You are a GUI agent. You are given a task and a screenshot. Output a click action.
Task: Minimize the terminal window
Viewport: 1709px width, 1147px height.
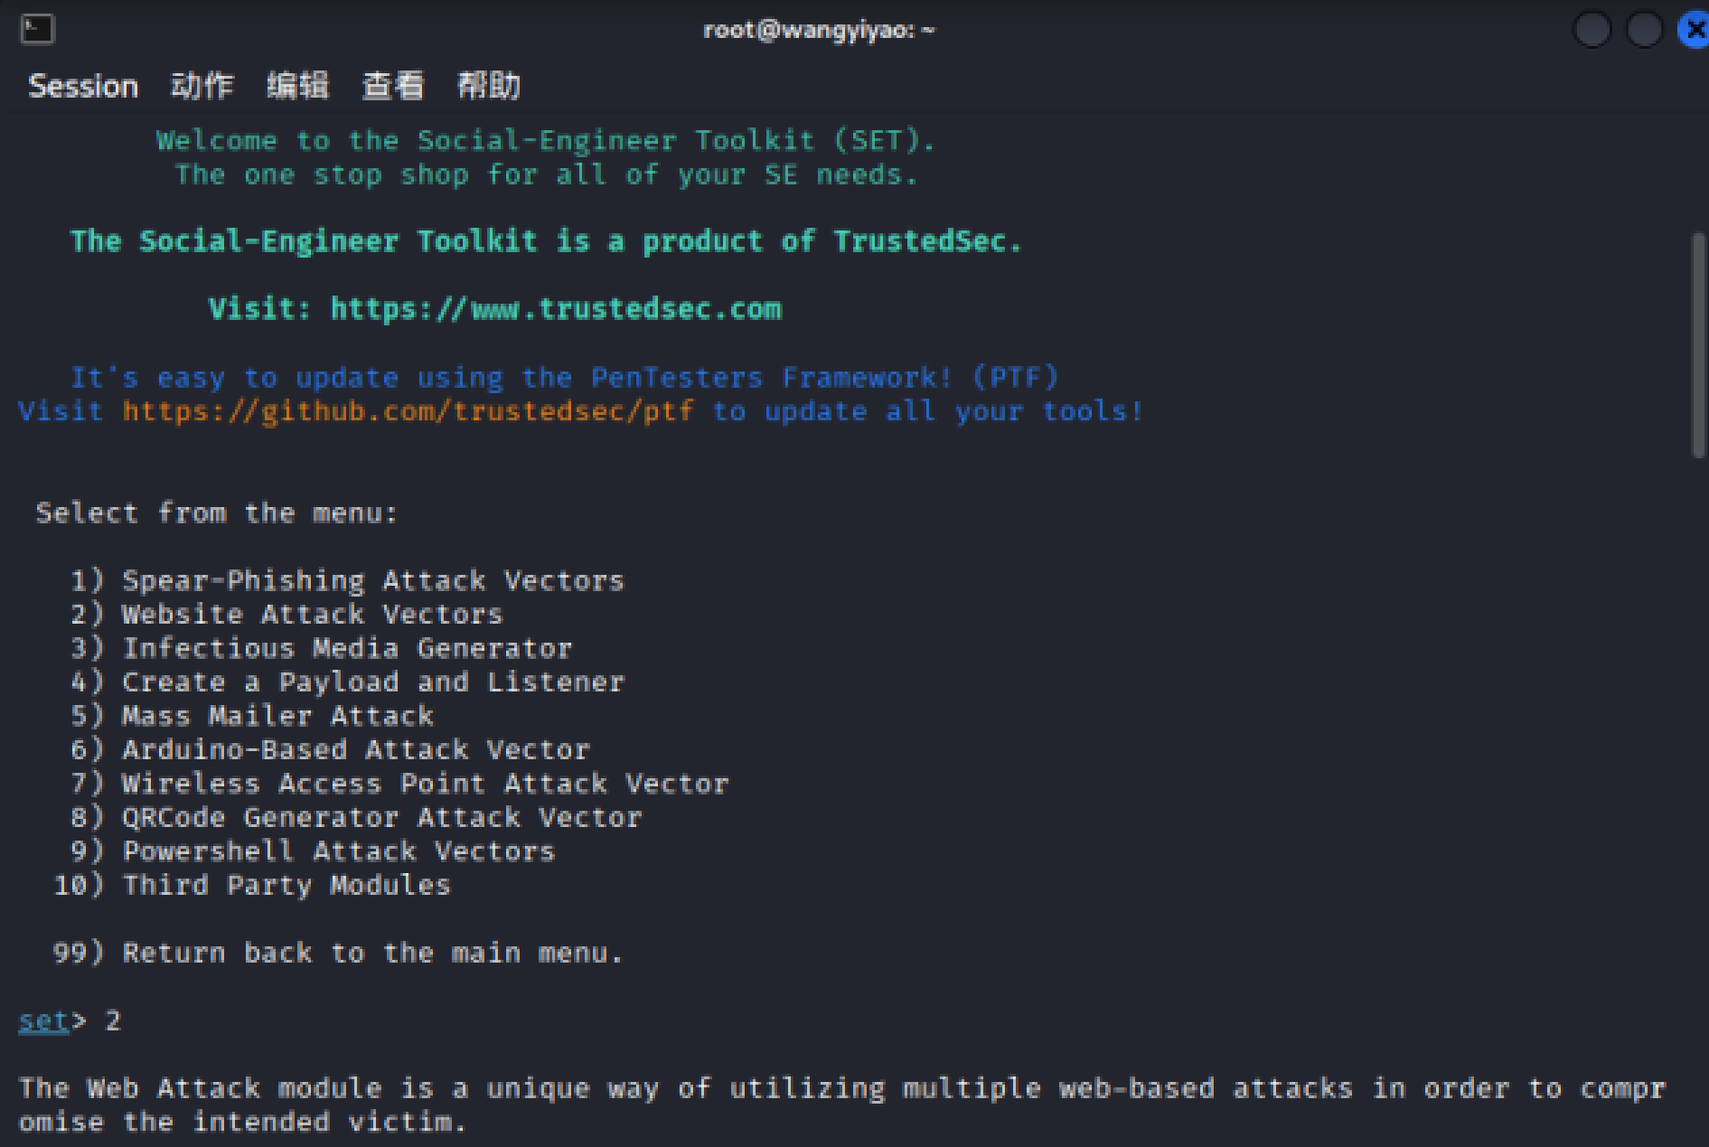(1592, 30)
